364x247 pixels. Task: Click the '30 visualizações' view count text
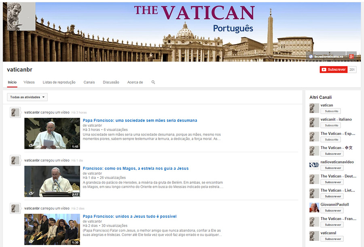tap(114, 226)
